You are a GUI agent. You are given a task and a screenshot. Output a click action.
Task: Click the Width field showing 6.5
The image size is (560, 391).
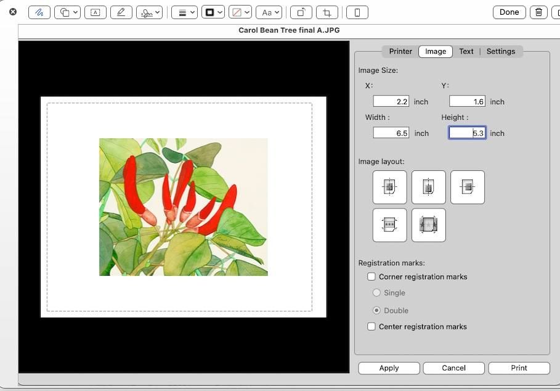click(x=391, y=133)
